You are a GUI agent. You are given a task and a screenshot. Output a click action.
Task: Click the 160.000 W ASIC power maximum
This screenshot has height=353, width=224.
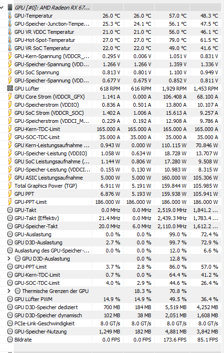[174, 178]
